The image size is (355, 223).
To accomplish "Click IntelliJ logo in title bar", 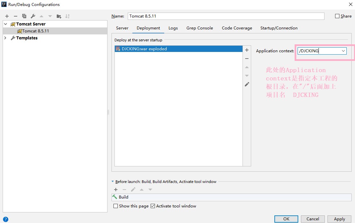I will tap(4, 4).
